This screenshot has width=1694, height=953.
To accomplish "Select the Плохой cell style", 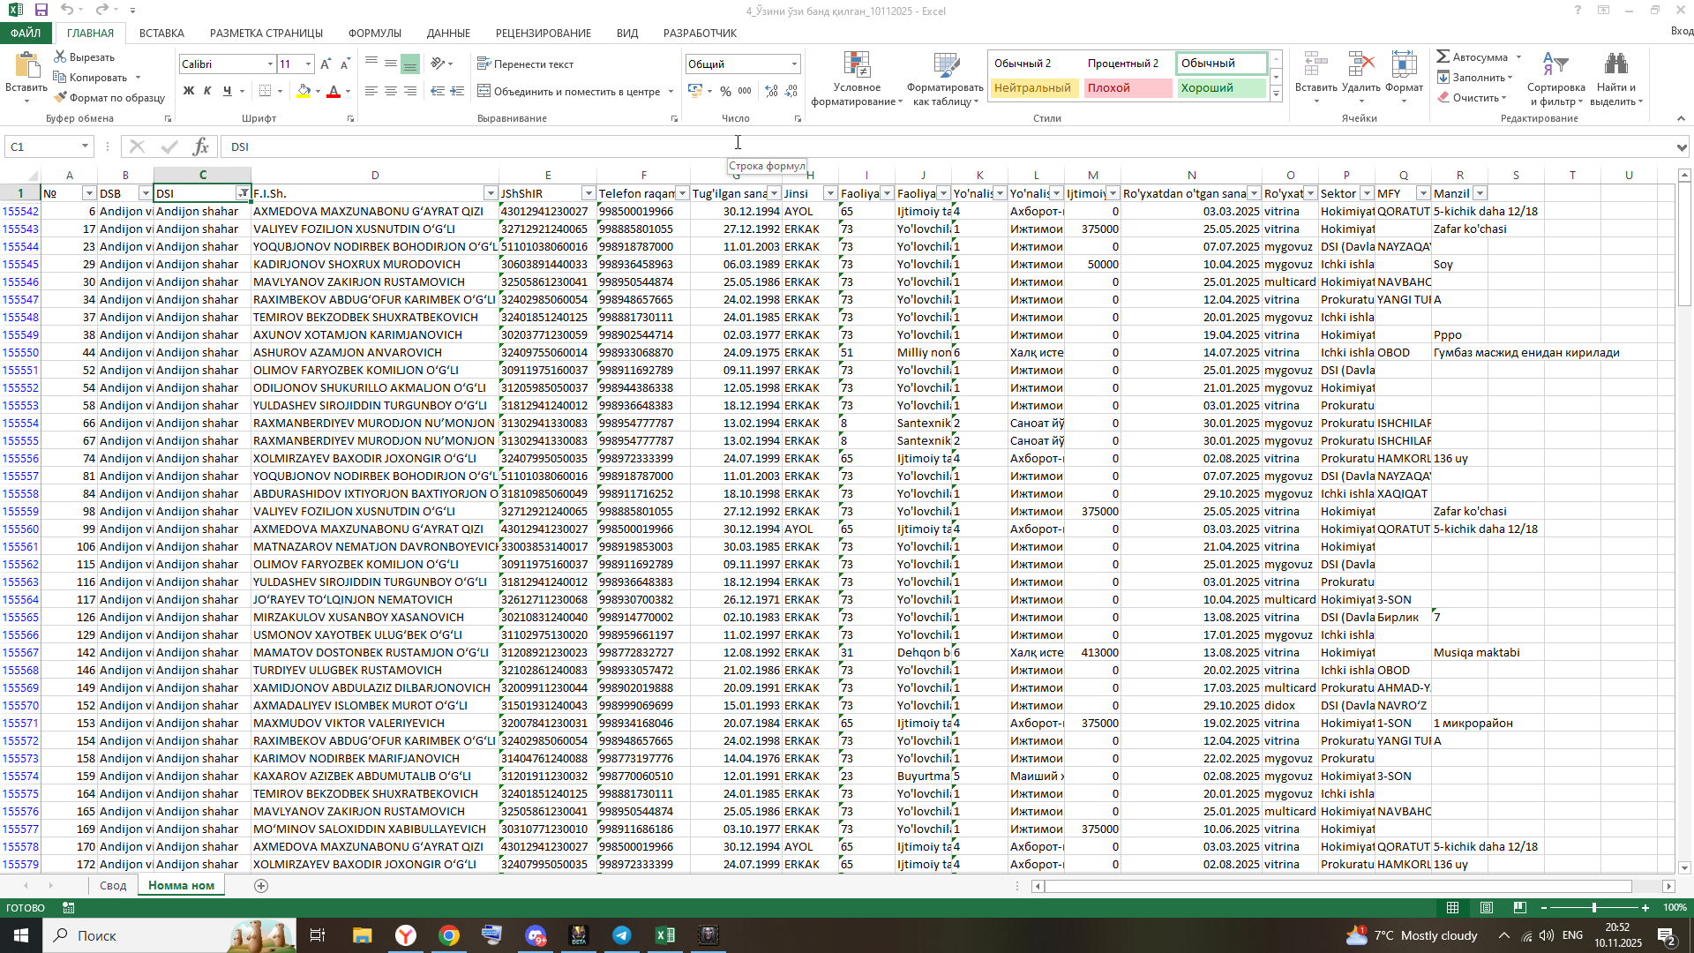I will 1127,87.
